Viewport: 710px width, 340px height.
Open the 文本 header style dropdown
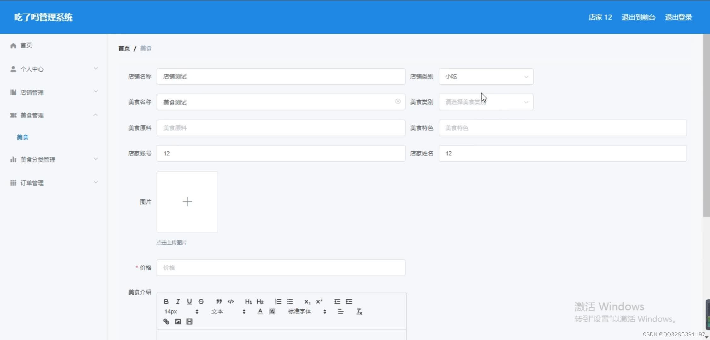click(x=228, y=311)
